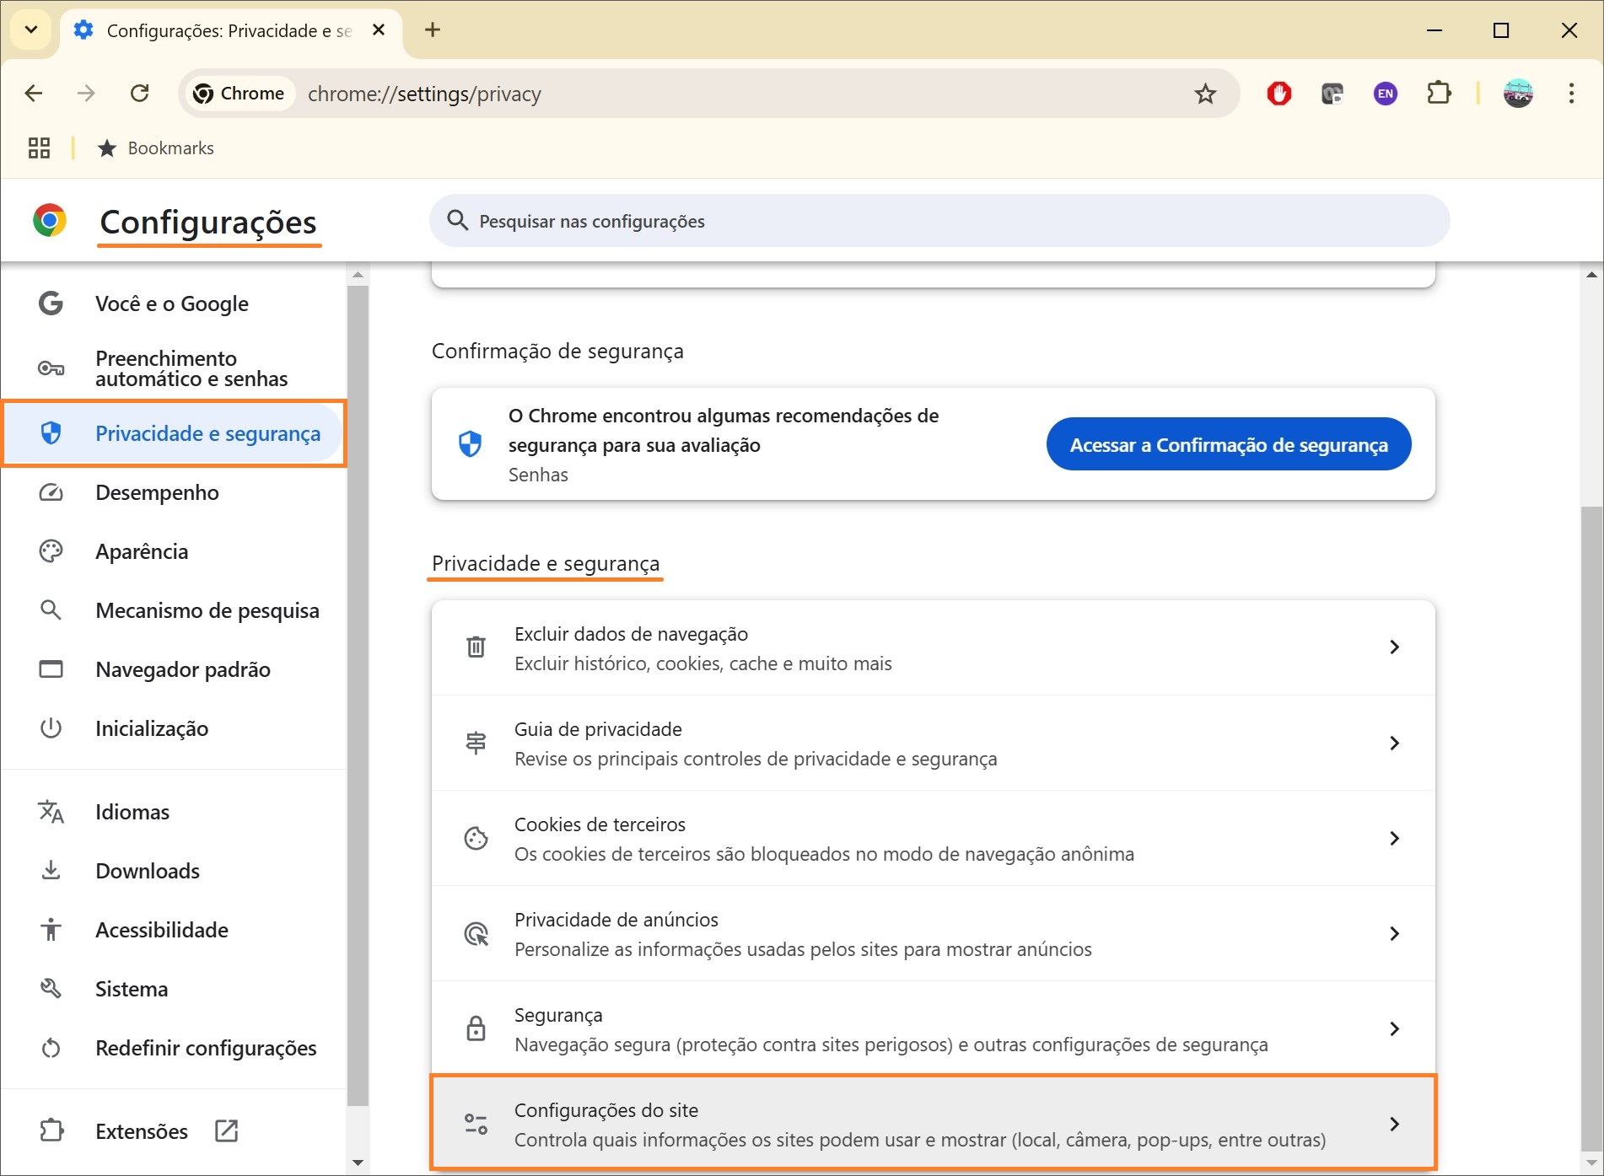Expand the Cookies de terceiros chevron

tap(1394, 838)
